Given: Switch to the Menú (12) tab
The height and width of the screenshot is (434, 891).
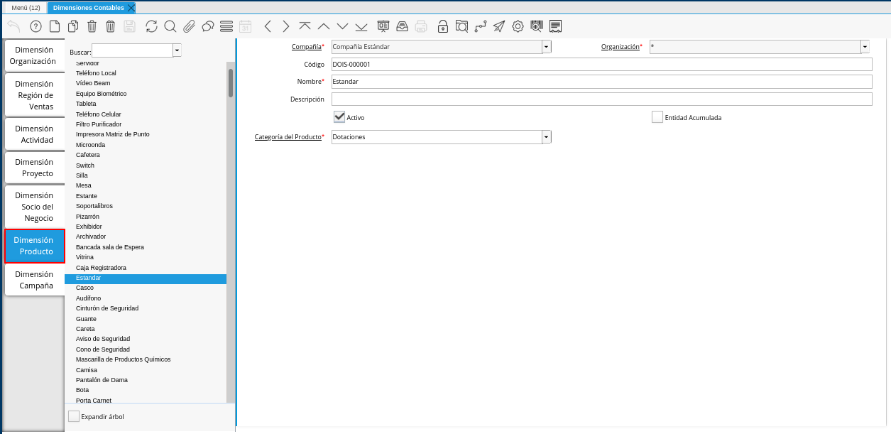Looking at the screenshot, I should point(26,8).
